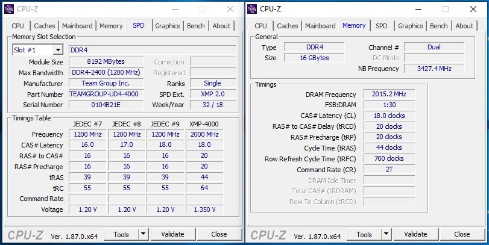
Task: Open the Bench tab in left window
Action: point(196,26)
